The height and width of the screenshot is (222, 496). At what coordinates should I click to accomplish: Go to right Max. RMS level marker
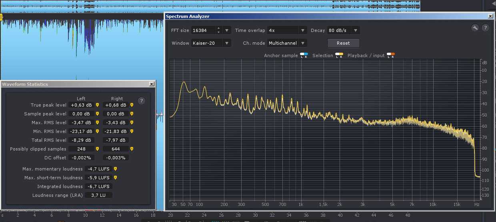click(132, 123)
